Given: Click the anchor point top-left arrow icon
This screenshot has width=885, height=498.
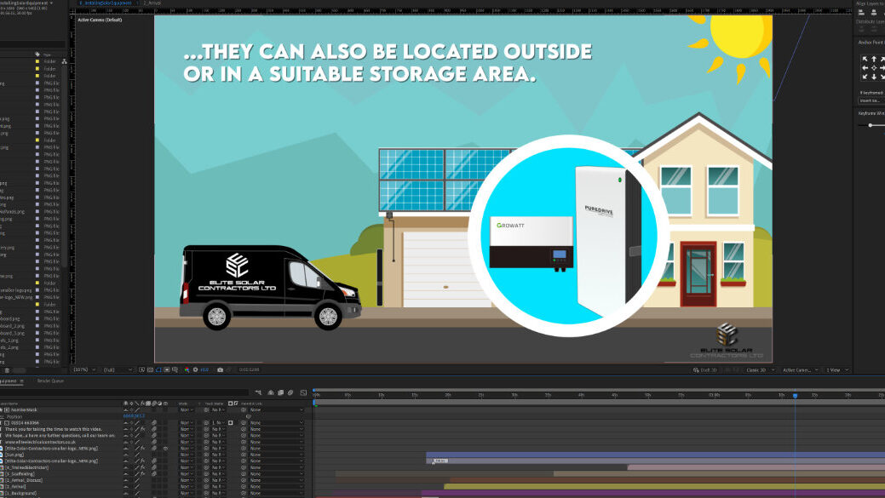Looking at the screenshot, I should tap(865, 60).
